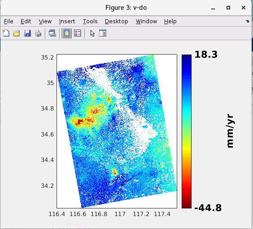Create a new figure via toolbar icon
This screenshot has width=253, height=229.
point(6,33)
